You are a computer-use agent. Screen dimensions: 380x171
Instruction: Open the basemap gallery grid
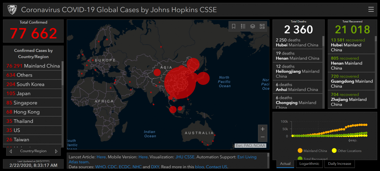point(262,26)
